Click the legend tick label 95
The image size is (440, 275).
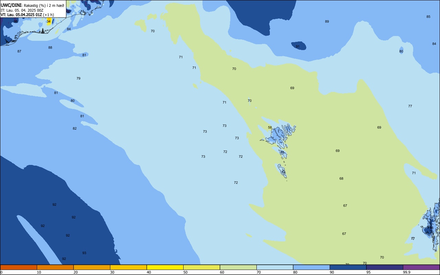[x=368, y=272]
